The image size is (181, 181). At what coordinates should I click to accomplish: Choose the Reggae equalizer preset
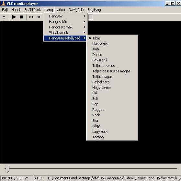click(112, 110)
